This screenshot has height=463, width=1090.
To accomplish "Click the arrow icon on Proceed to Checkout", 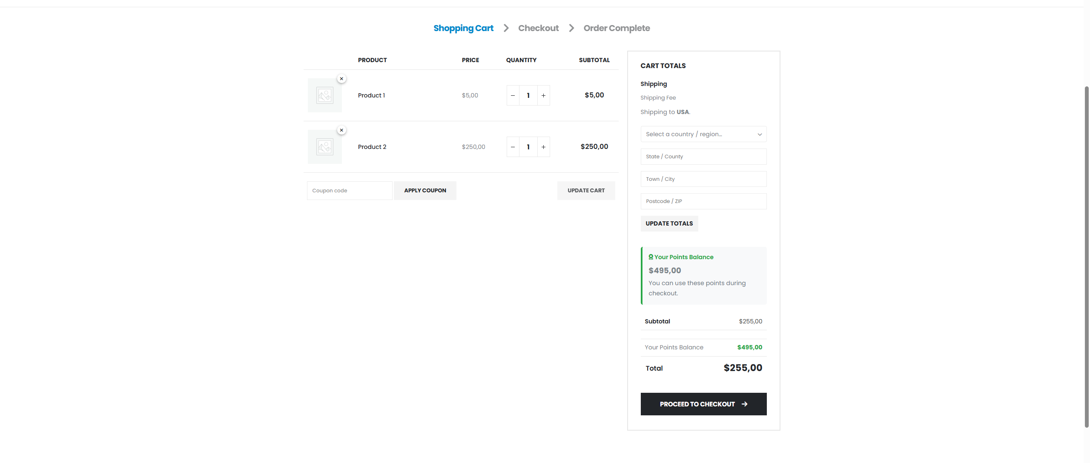I will [744, 404].
